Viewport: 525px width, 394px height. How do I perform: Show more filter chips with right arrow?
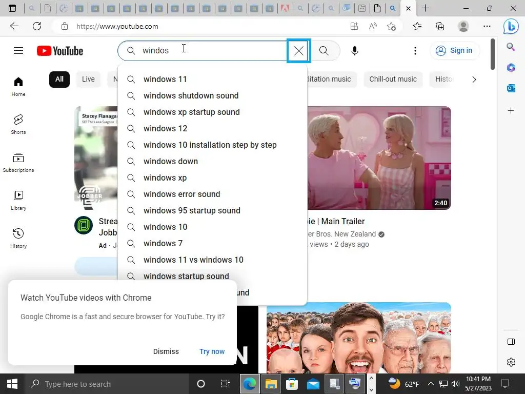tap(474, 80)
